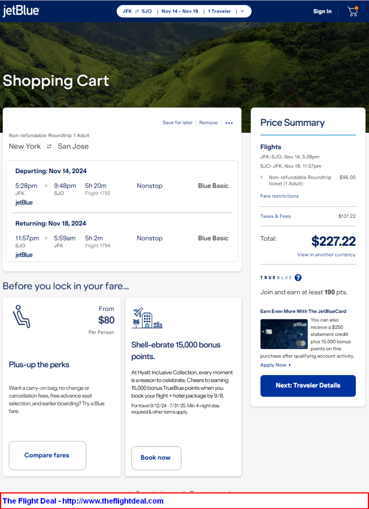369x509 pixels.
Task: Click View in another currency
Action: pyautogui.click(x=326, y=255)
